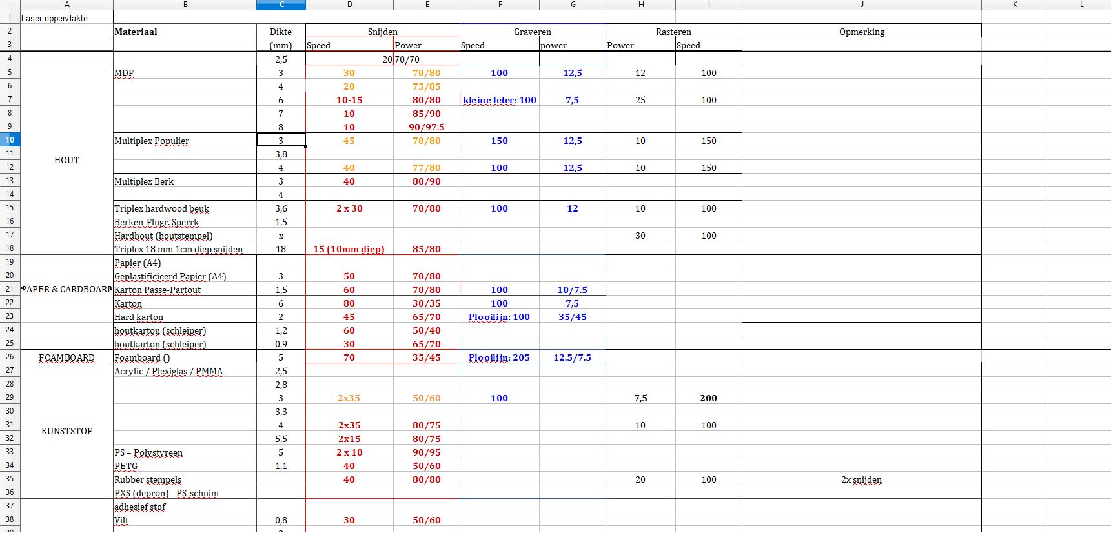
Task: Select the 'Rubber stempels' cell
Action: point(185,479)
